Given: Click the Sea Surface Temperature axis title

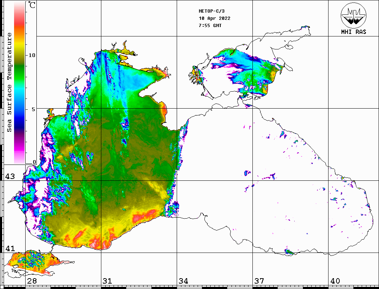Looking at the screenshot, I should coord(9,82).
